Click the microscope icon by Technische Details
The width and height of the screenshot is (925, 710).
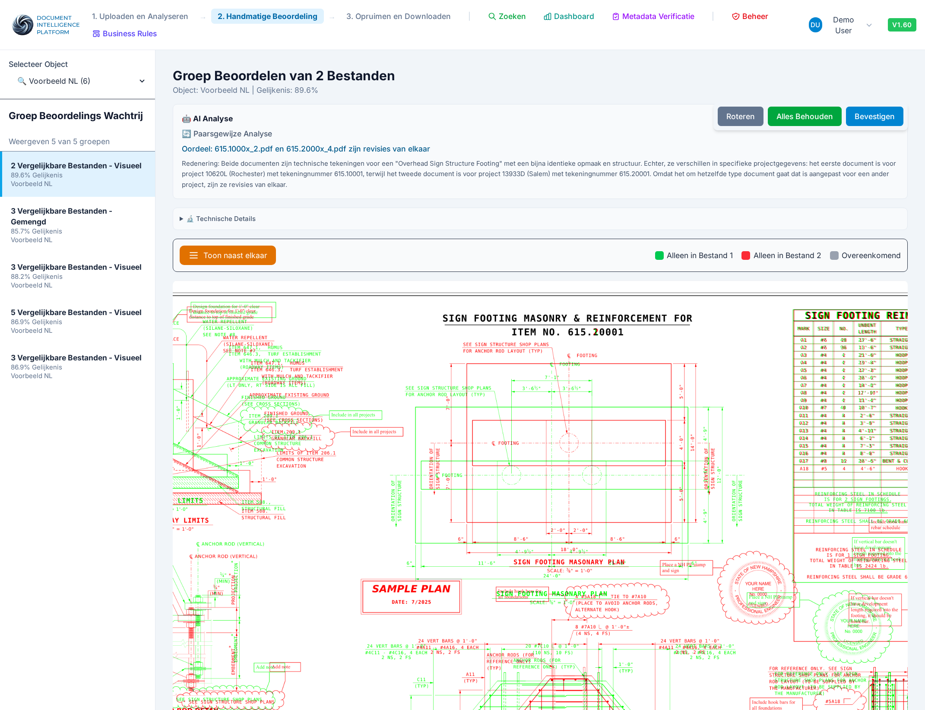190,219
